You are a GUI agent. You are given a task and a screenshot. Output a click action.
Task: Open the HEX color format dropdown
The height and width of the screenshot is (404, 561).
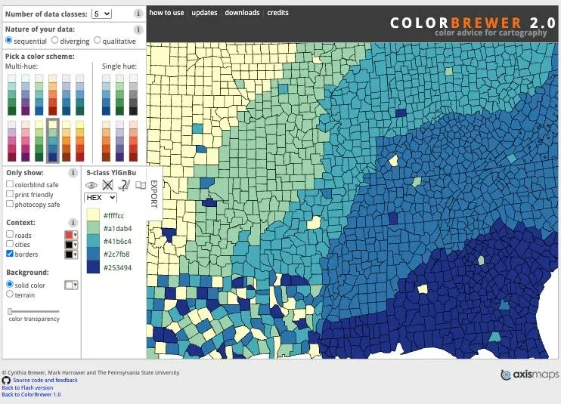tap(101, 198)
